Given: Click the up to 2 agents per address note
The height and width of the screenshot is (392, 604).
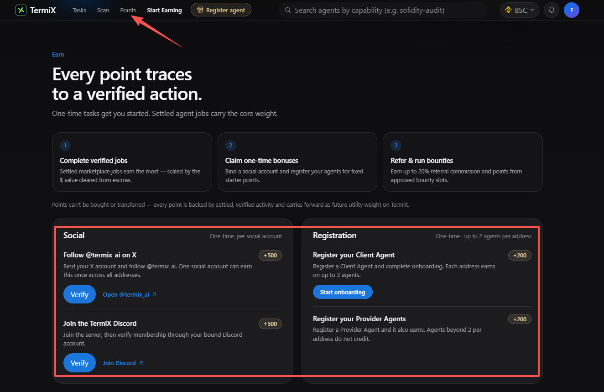Looking at the screenshot, I should [484, 236].
